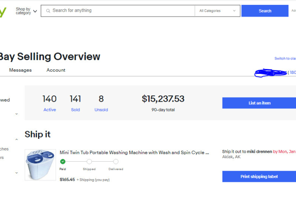Click the blue Search button
Image resolution: width=296 pixels, height=197 pixels.
[x=265, y=11]
